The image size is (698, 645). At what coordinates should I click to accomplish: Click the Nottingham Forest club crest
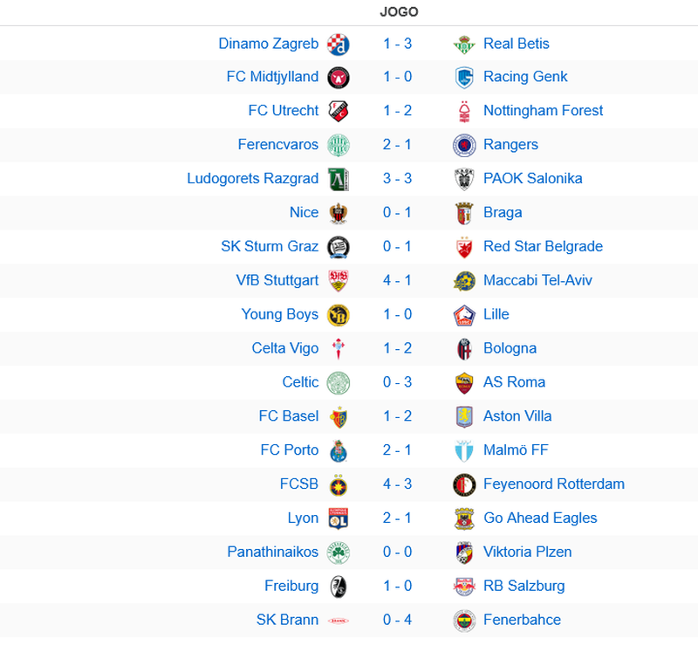464,111
